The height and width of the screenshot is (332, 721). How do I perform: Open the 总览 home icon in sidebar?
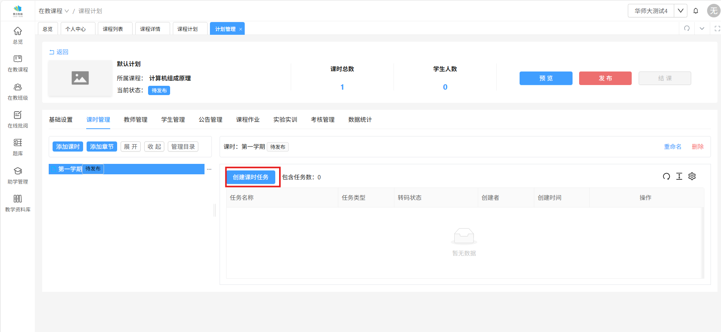[x=18, y=35]
